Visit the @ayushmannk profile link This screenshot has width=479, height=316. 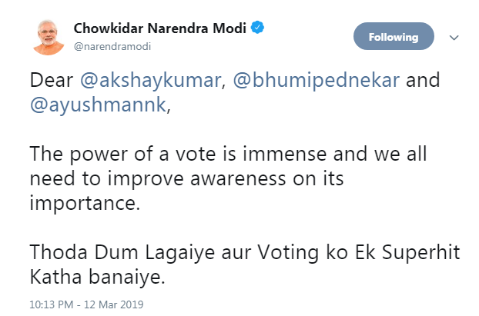pyautogui.click(x=98, y=105)
